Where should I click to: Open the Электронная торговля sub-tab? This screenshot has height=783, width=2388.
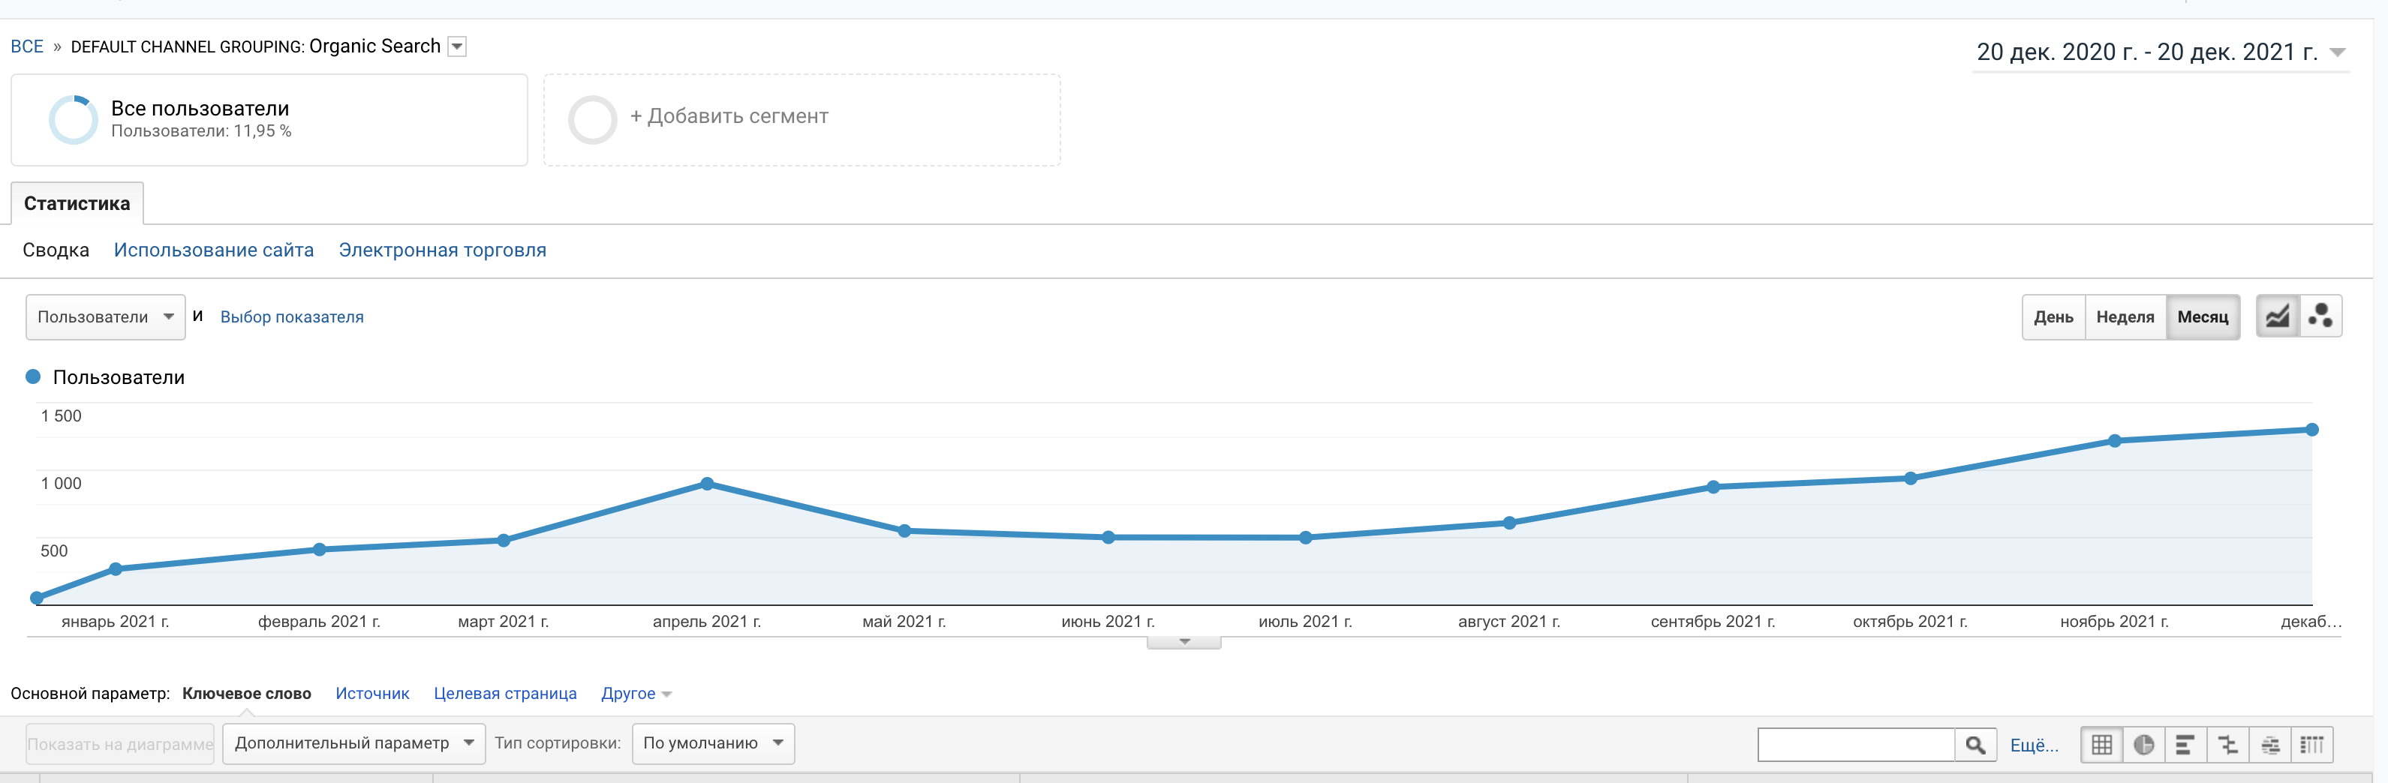pos(442,250)
